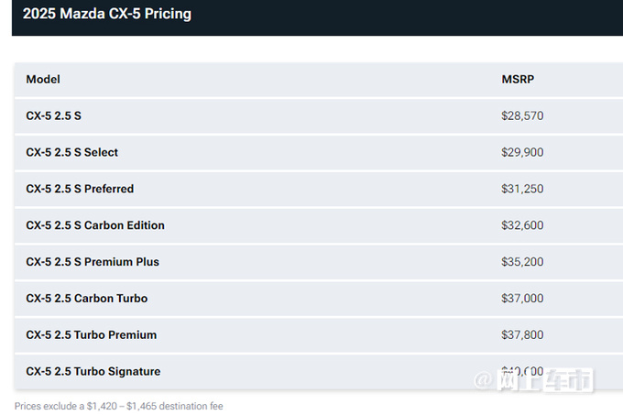623x415 pixels.
Task: Select the CX-5 2.5 S Select row label
Action: [x=72, y=152]
